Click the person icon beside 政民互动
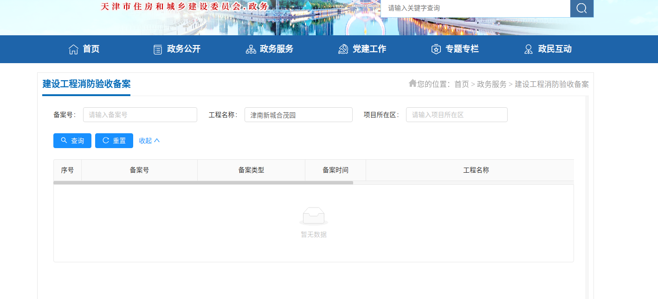 click(528, 50)
